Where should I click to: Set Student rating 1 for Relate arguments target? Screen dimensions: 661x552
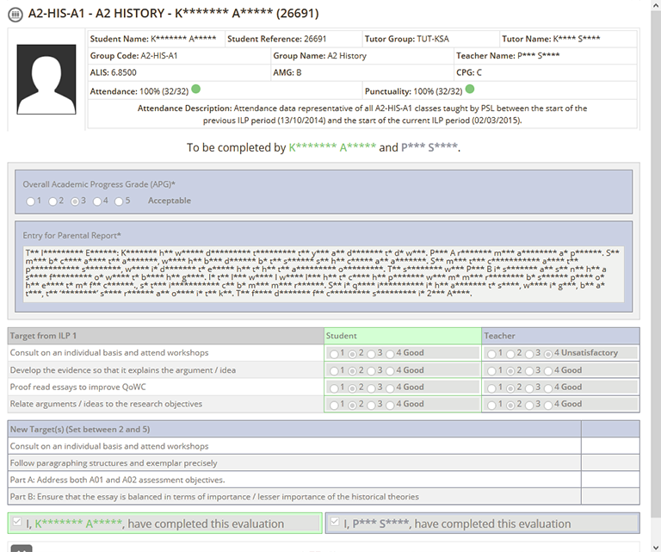(x=333, y=404)
